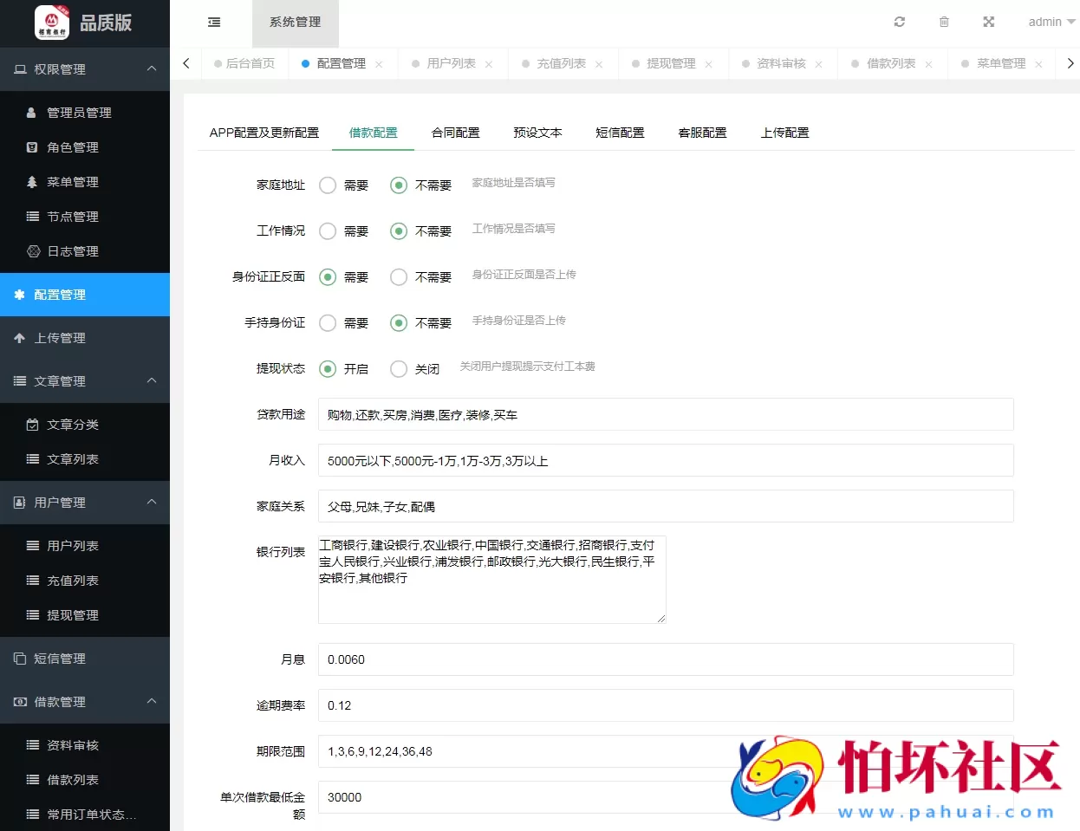The image size is (1080, 831).
Task: Click the trash icon to clear tabs
Action: (x=944, y=22)
